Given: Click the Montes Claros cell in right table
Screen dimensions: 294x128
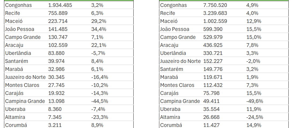Looking at the screenshot, I should coord(177,85).
